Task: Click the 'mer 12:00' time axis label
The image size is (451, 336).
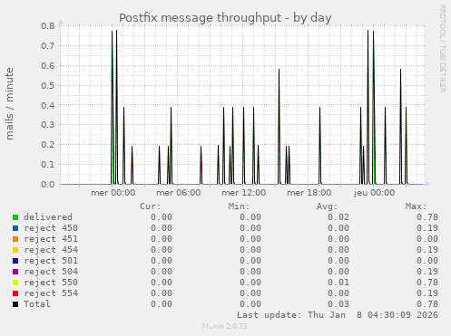Action: pos(244,193)
